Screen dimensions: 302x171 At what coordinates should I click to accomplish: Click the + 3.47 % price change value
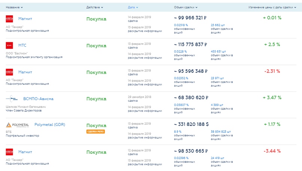[x=272, y=97]
